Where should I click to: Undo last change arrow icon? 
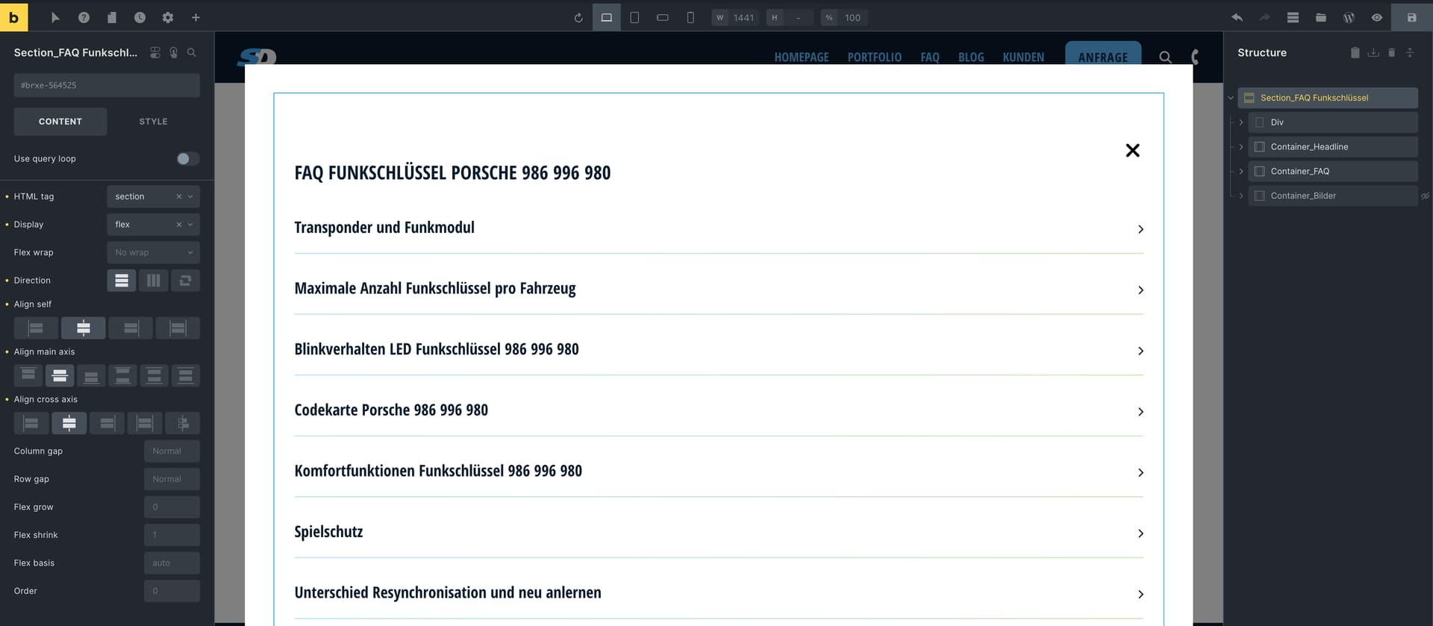coord(1237,17)
